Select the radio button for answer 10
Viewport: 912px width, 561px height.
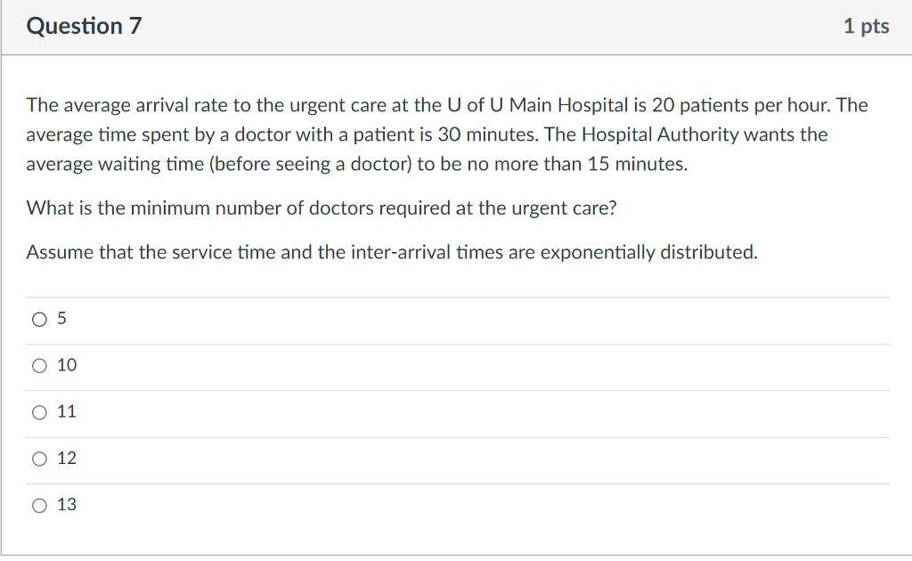(39, 365)
